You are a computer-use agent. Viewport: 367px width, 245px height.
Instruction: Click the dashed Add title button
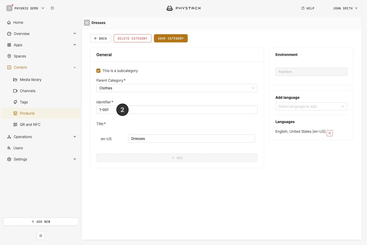tap(177, 158)
